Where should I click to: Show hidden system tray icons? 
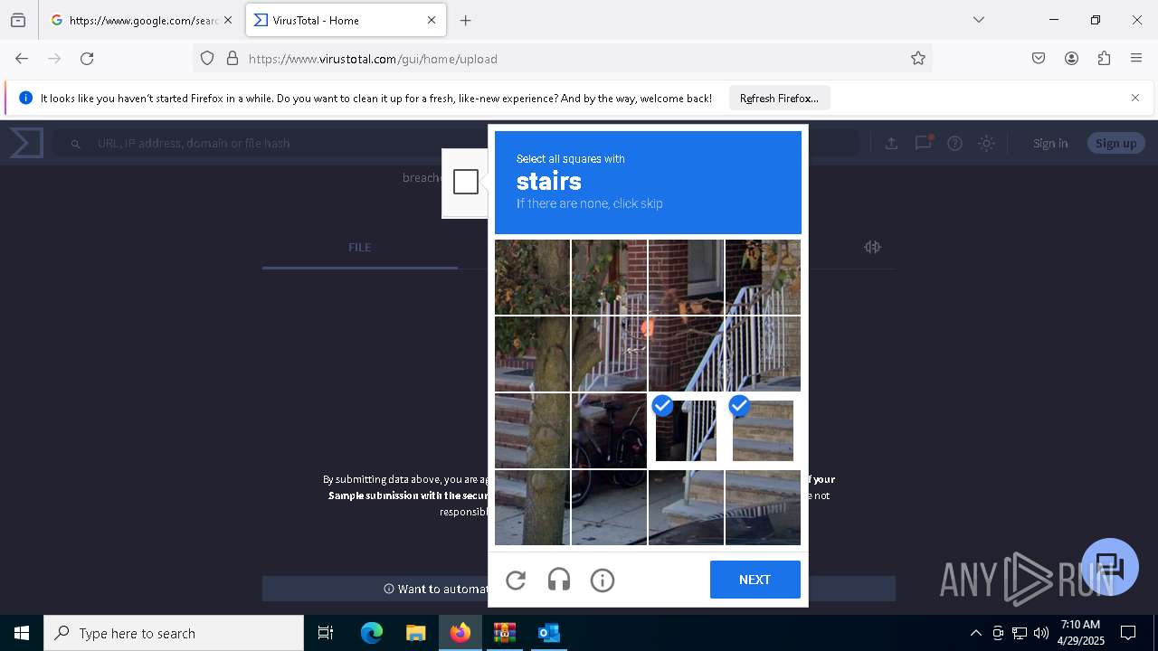[975, 633]
